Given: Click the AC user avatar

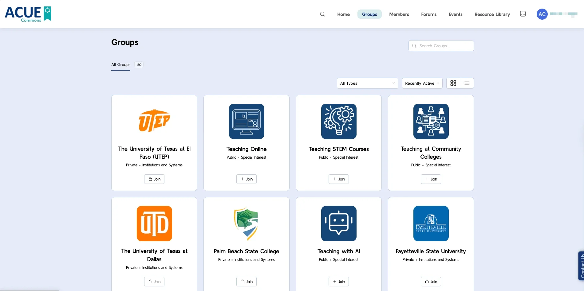Looking at the screenshot, I should (542, 14).
